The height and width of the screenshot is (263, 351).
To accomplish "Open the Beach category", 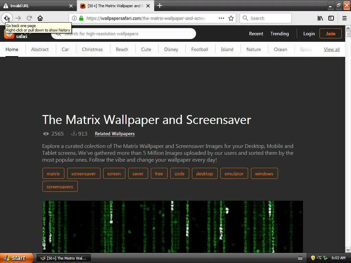I will (x=122, y=49).
